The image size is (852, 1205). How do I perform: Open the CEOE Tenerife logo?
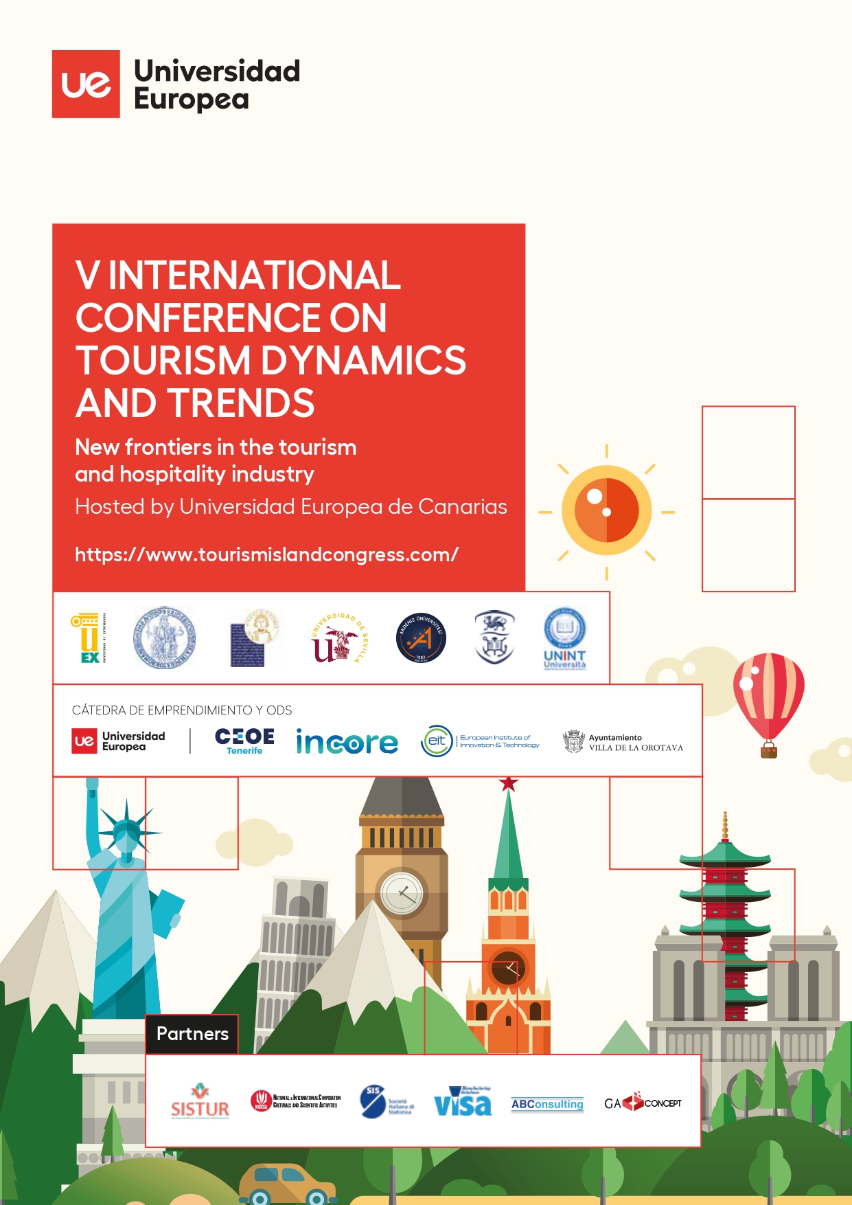[x=244, y=741]
